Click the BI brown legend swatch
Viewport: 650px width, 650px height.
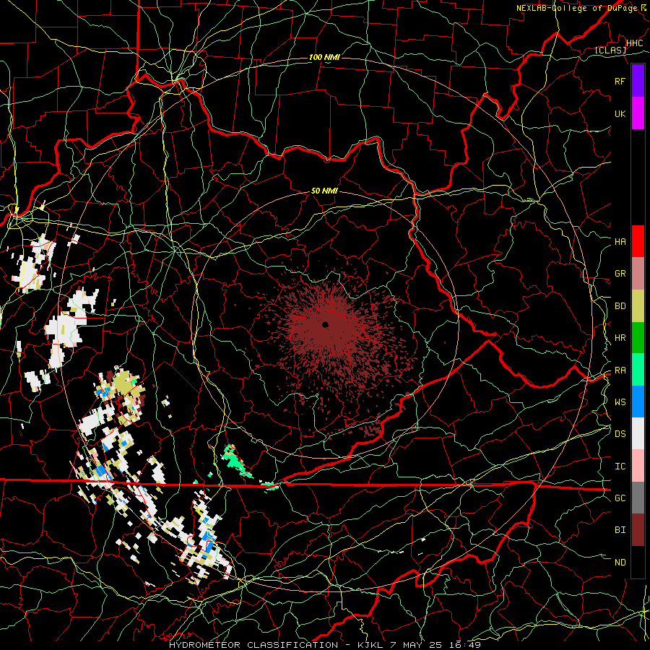[x=638, y=530]
